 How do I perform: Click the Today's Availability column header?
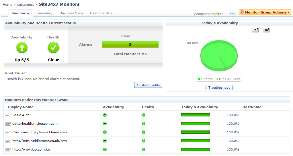click(x=200, y=107)
